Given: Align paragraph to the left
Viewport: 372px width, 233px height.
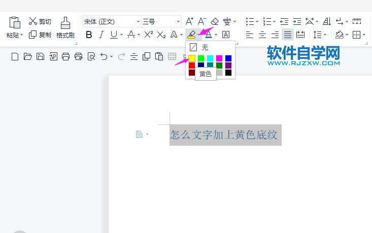Looking at the screenshot, I should tap(249, 35).
